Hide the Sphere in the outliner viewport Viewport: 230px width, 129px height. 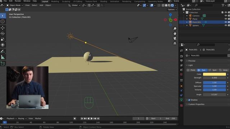pyautogui.click(x=226, y=25)
